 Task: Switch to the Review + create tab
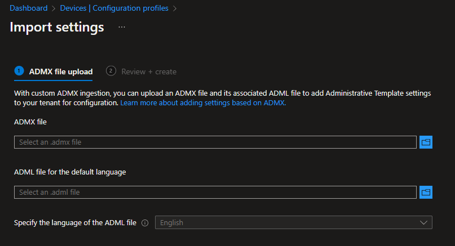tap(149, 71)
